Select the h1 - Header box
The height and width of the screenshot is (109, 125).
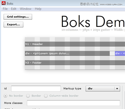point(75,44)
